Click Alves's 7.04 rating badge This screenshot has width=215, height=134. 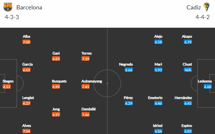26,131
